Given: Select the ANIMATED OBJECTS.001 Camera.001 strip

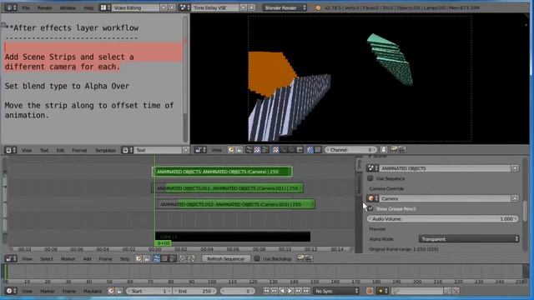Looking at the screenshot, I should point(228,188).
